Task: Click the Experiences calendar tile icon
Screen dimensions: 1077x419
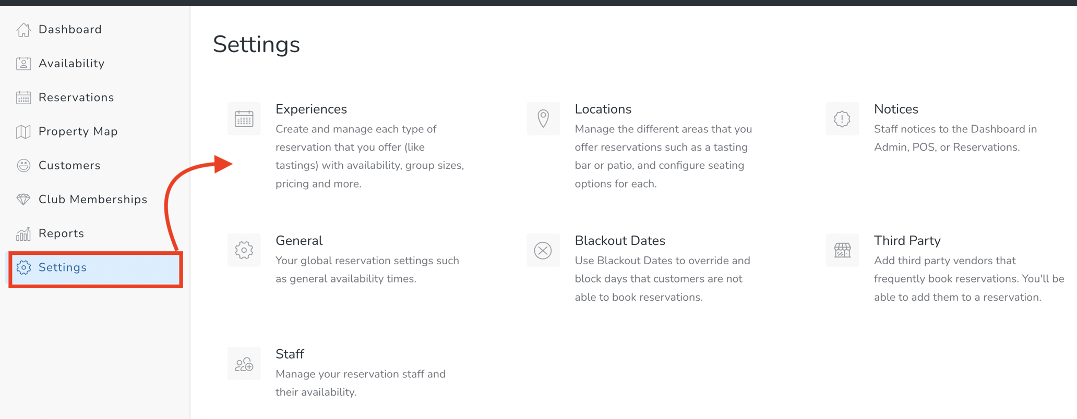Action: [x=244, y=118]
